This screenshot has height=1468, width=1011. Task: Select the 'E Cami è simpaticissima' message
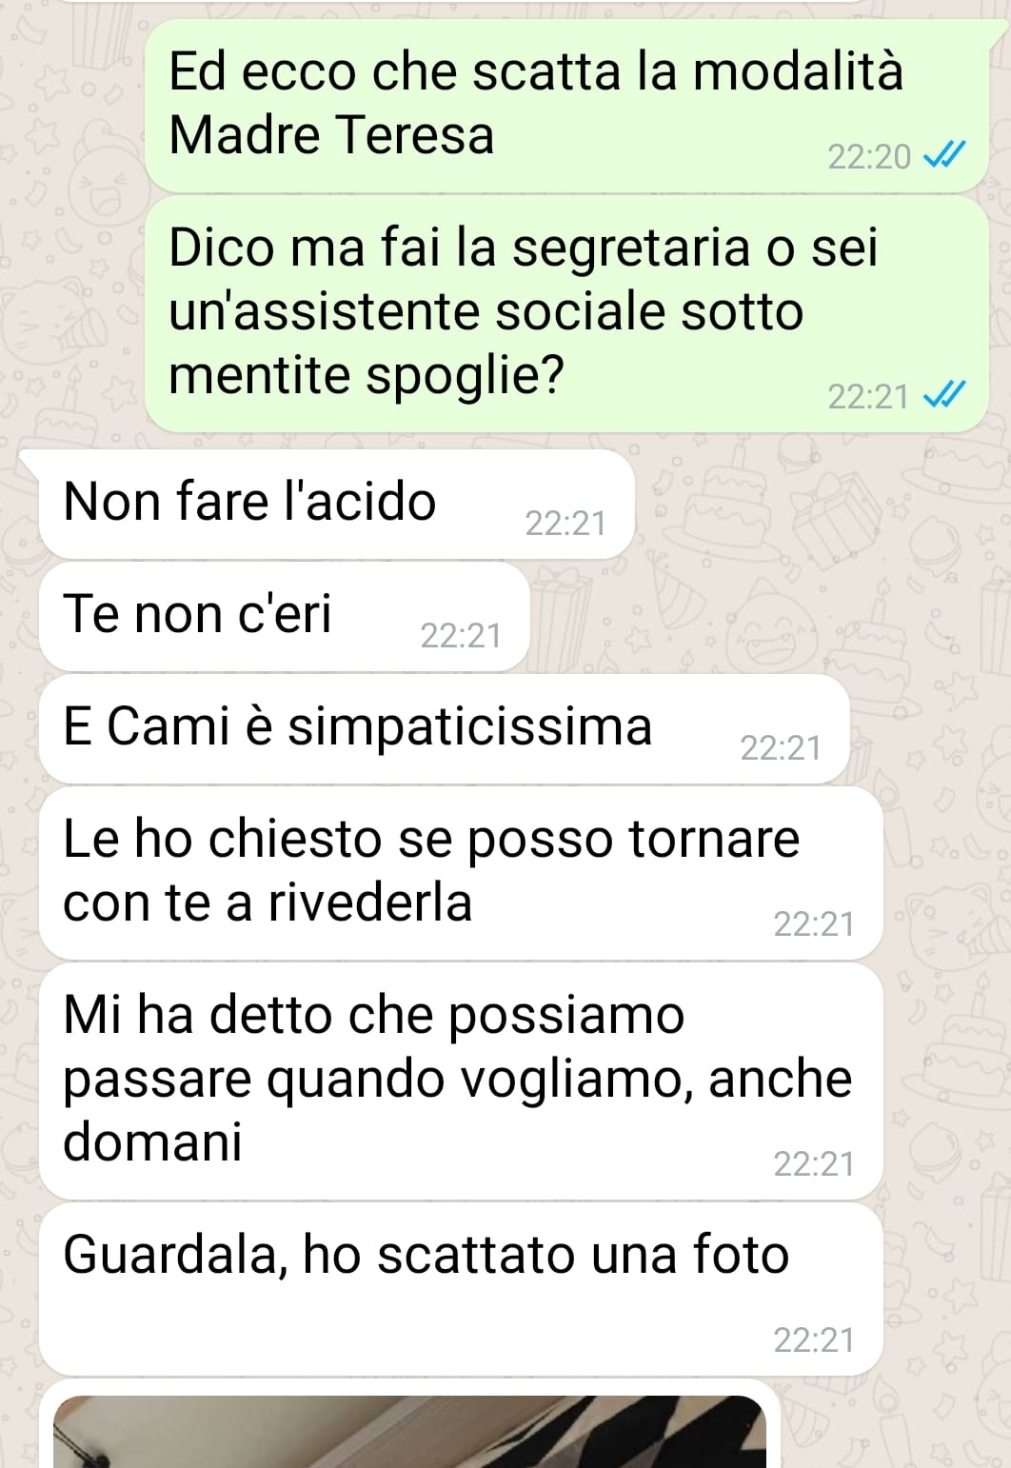[x=445, y=728]
